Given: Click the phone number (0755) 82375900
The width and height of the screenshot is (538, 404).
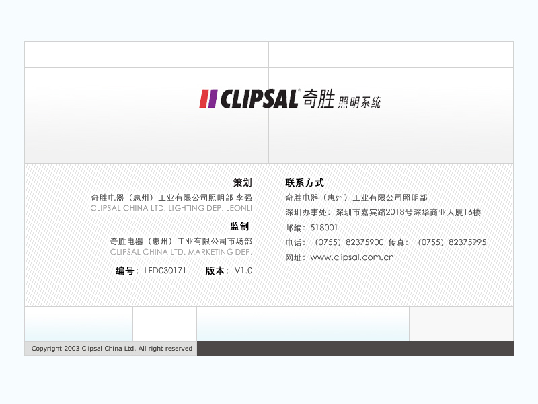Looking at the screenshot, I should point(349,242).
